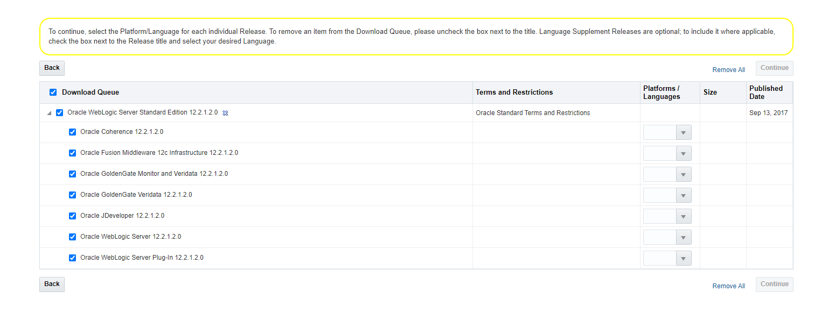The height and width of the screenshot is (327, 814).
Task: Click the Oracle Coherence 12.2.1.2.0 row label
Action: coord(122,132)
